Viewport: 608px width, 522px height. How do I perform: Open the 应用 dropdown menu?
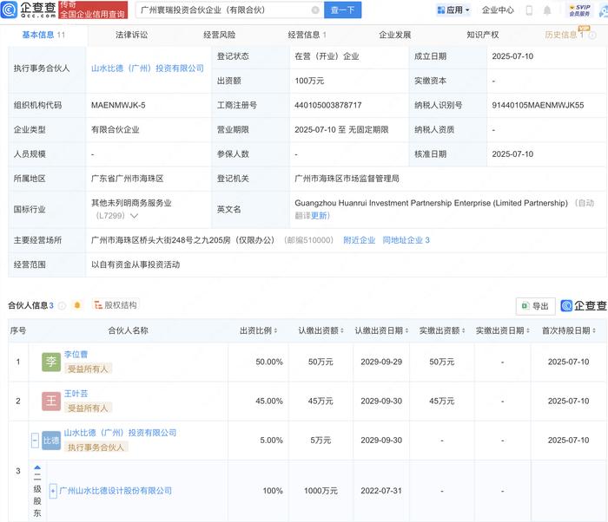click(x=453, y=10)
